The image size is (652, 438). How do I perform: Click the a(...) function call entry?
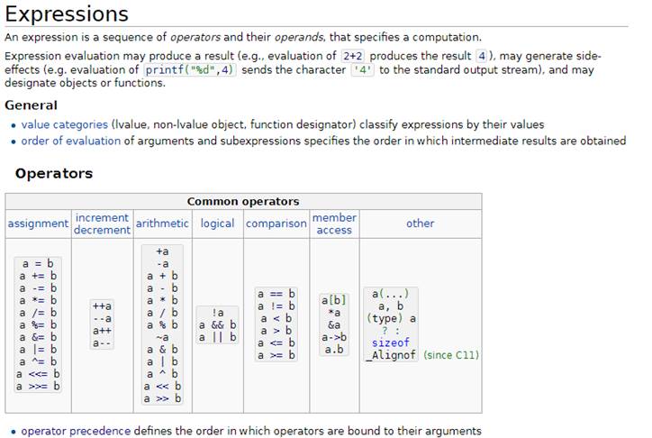(x=391, y=294)
